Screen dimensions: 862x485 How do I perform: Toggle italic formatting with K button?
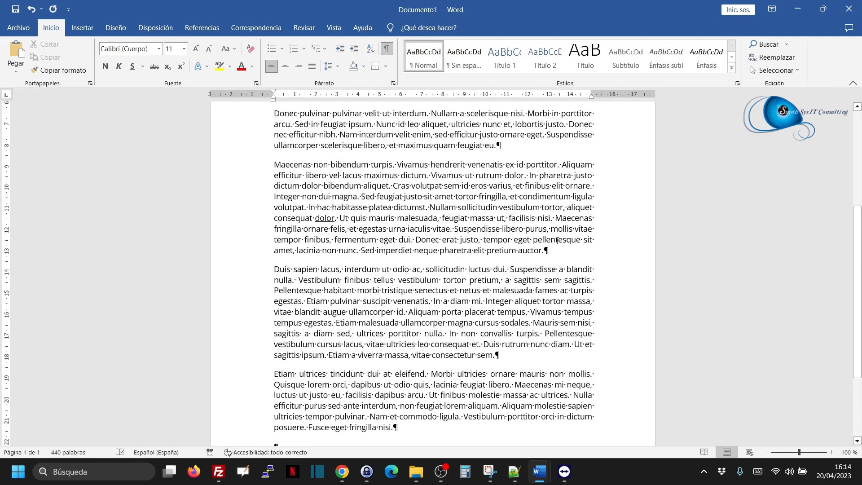click(x=119, y=66)
